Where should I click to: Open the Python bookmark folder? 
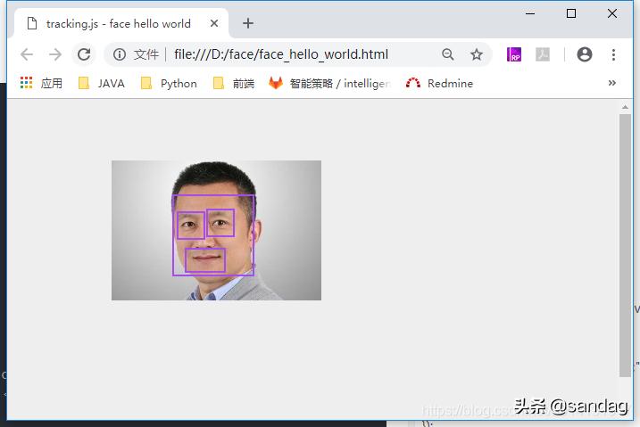[x=169, y=83]
